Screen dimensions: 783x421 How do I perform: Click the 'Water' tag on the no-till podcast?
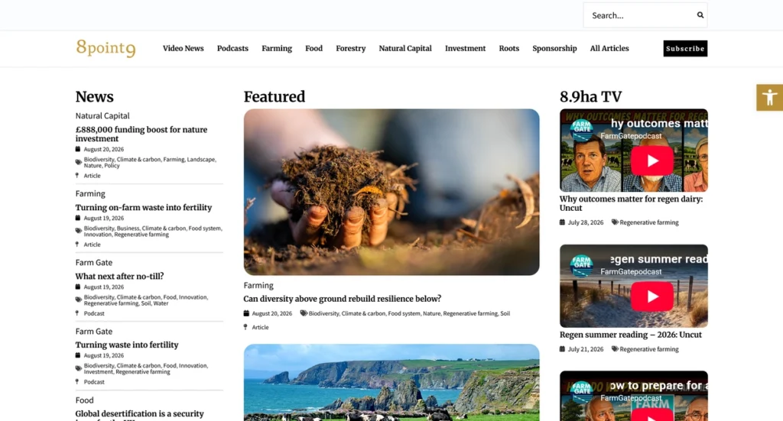[161, 303]
